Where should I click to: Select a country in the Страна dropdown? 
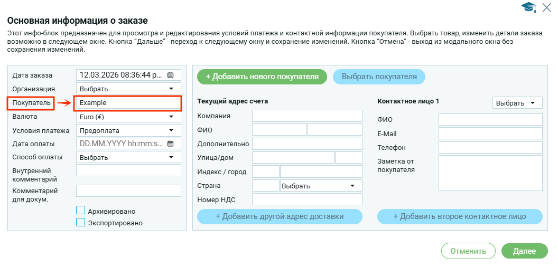(x=321, y=186)
